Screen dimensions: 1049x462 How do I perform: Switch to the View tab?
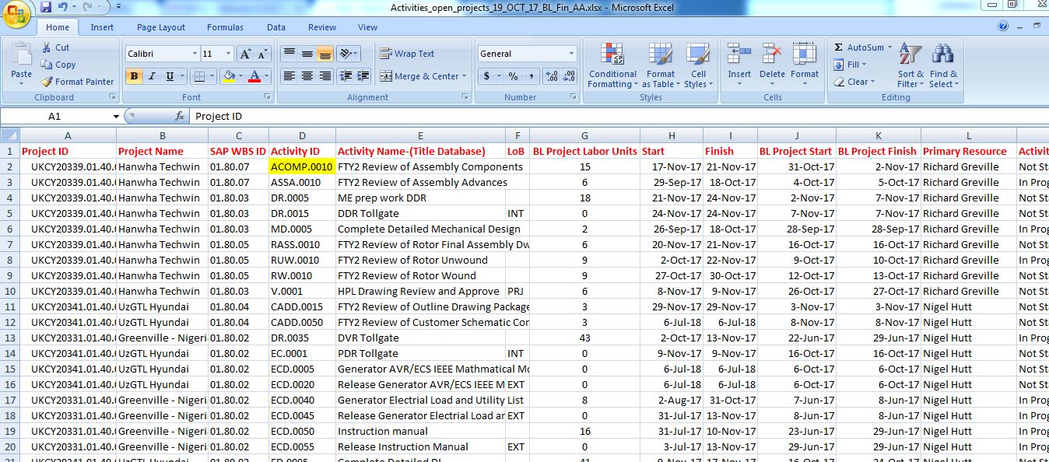click(367, 27)
